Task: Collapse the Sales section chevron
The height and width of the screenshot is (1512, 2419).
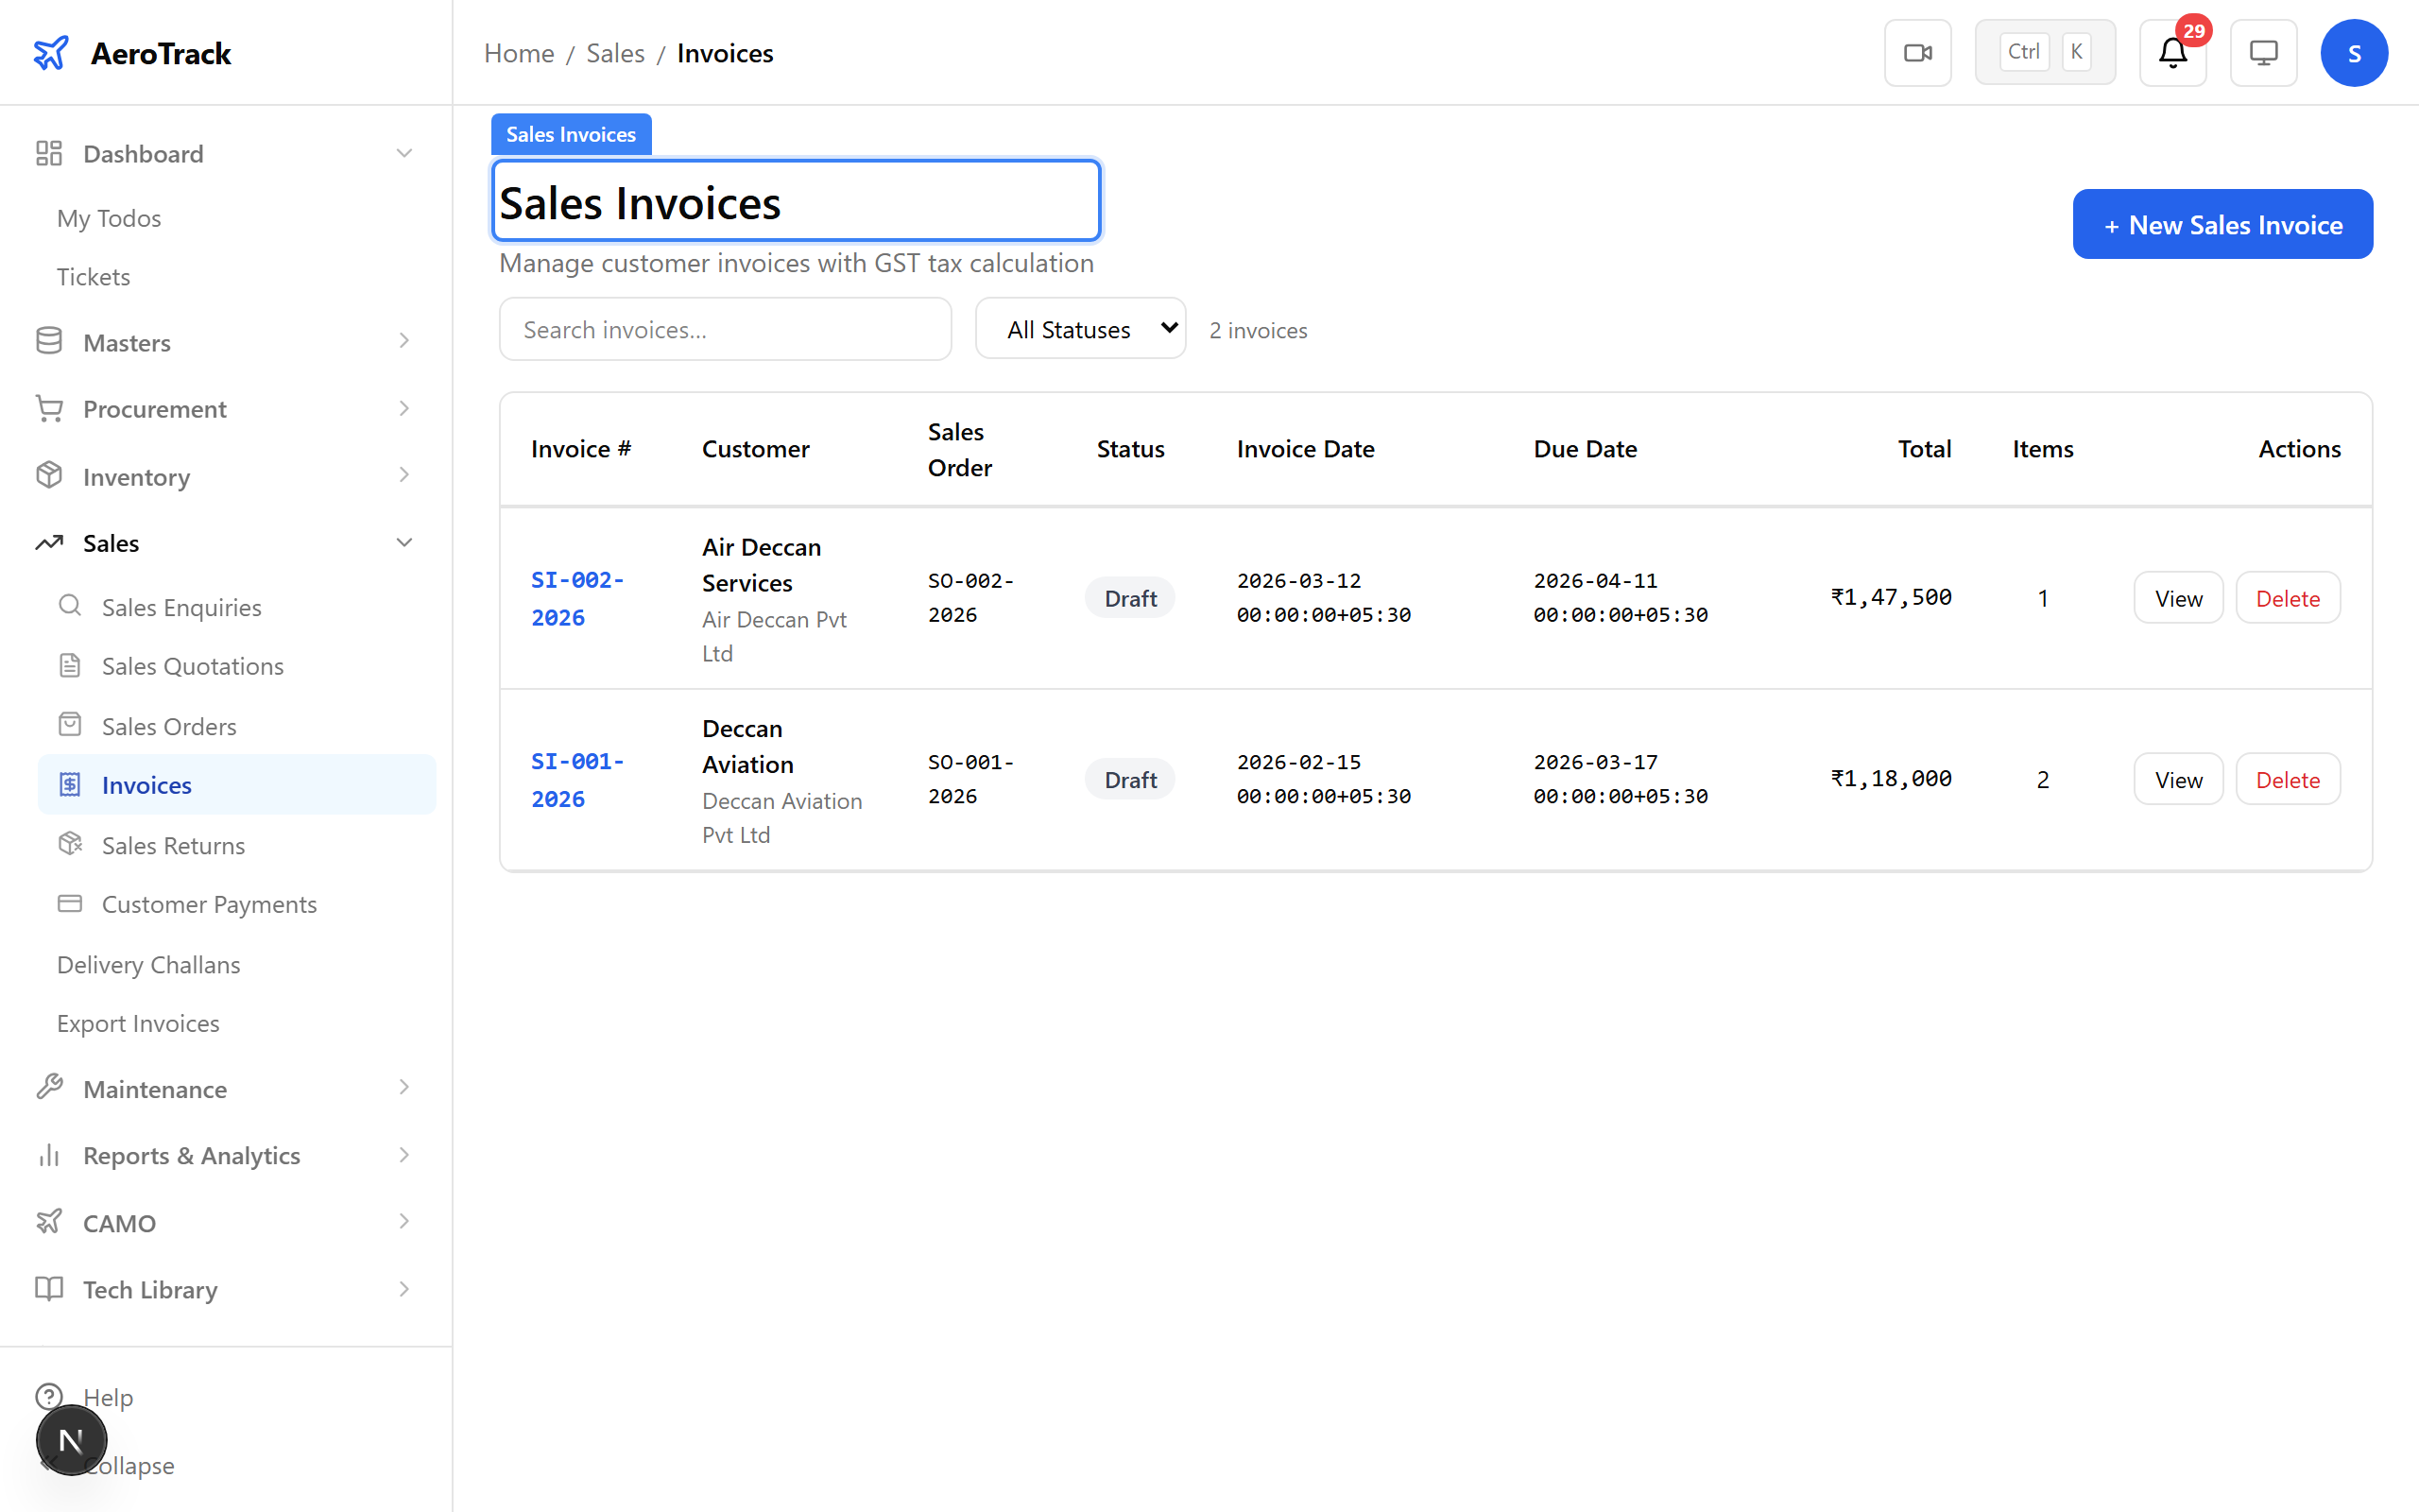Action: pos(403,541)
